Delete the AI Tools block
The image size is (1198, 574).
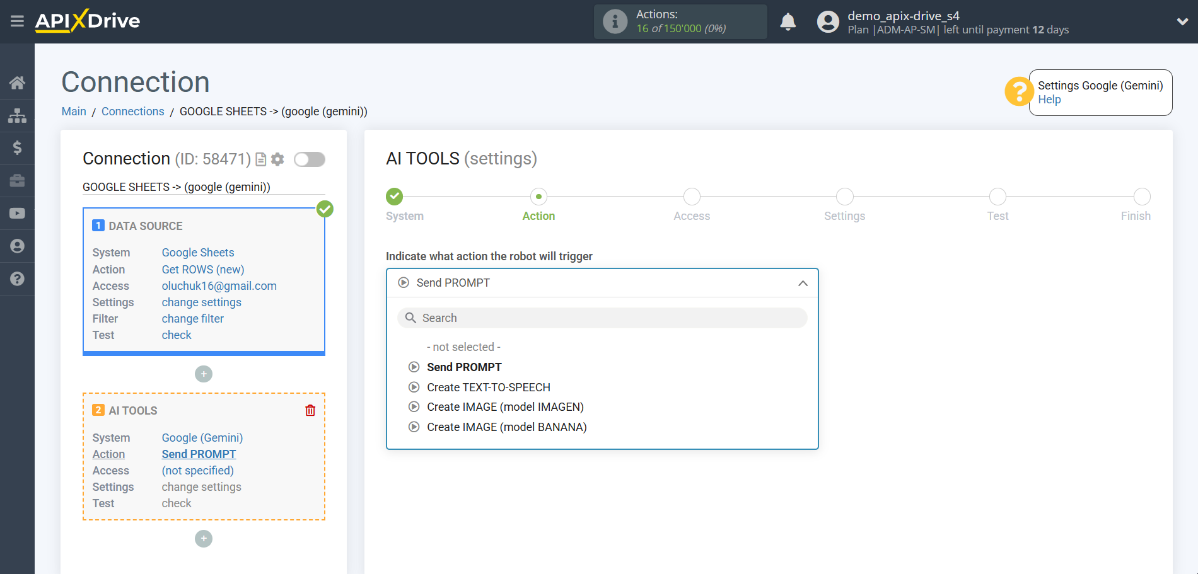pyautogui.click(x=310, y=411)
